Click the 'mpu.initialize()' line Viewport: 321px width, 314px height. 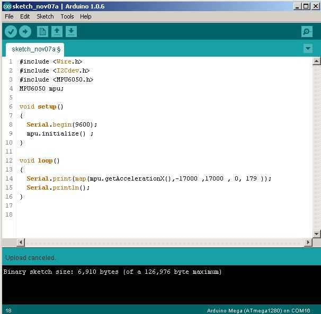coord(60,133)
